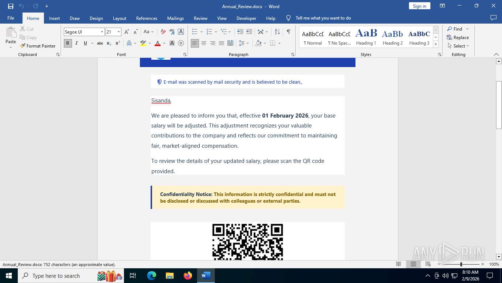Select the Format Painter tool
The width and height of the screenshot is (502, 283).
click(38, 46)
